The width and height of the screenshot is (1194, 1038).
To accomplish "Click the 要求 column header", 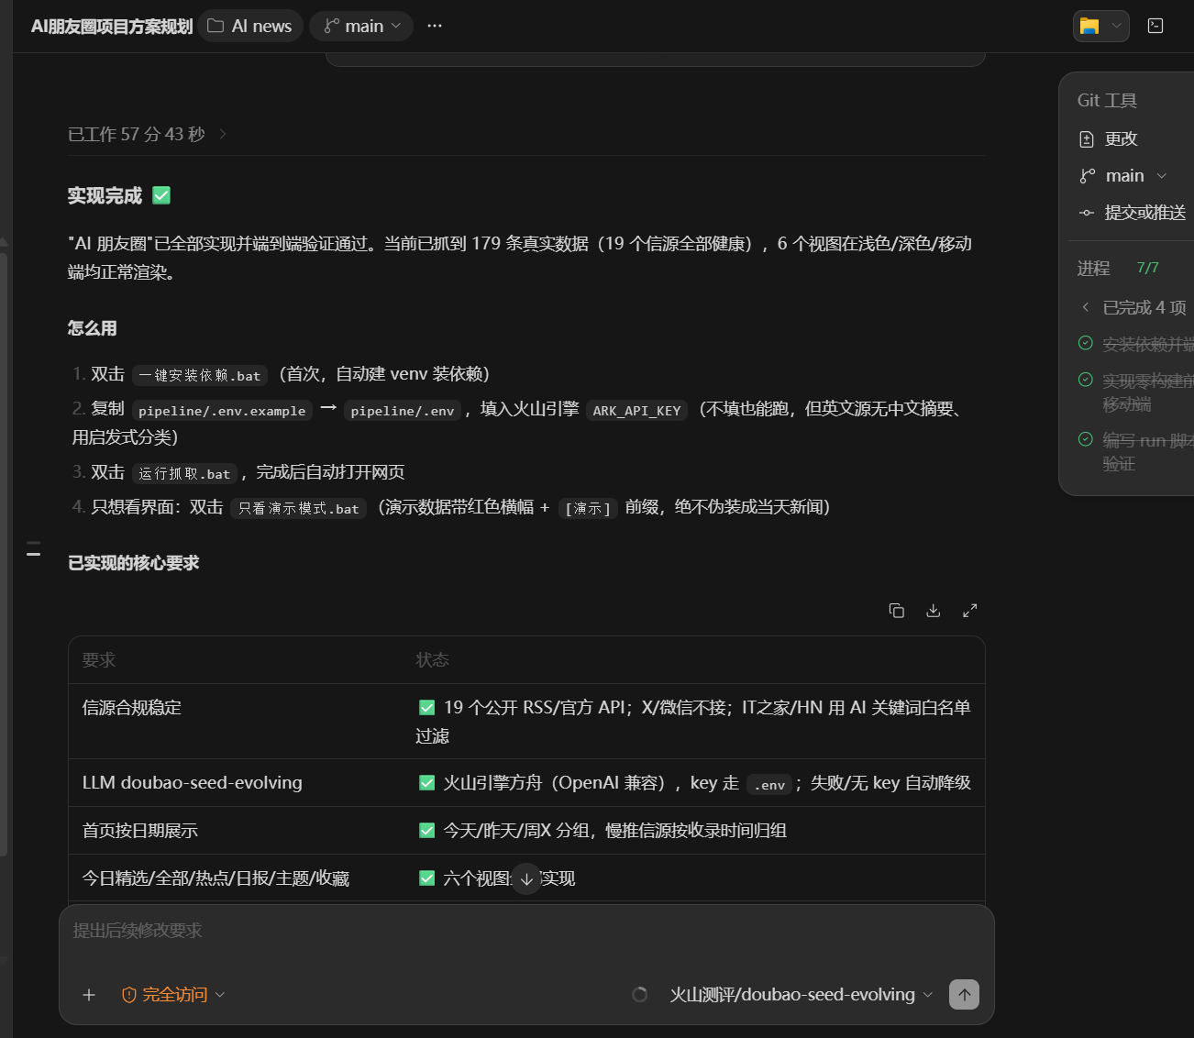I will tap(99, 660).
